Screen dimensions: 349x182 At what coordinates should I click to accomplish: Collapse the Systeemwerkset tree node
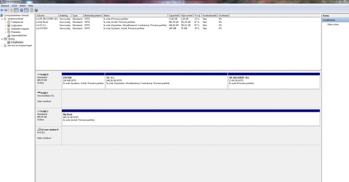pyautogui.click(x=2, y=19)
